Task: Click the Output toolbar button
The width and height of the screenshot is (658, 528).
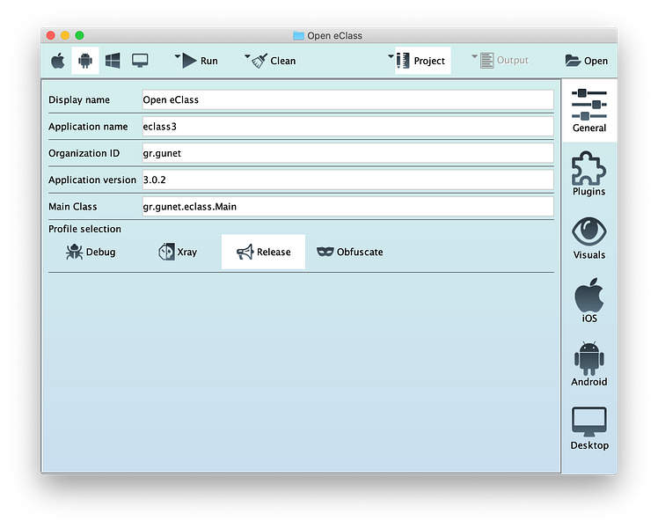Action: 504,61
